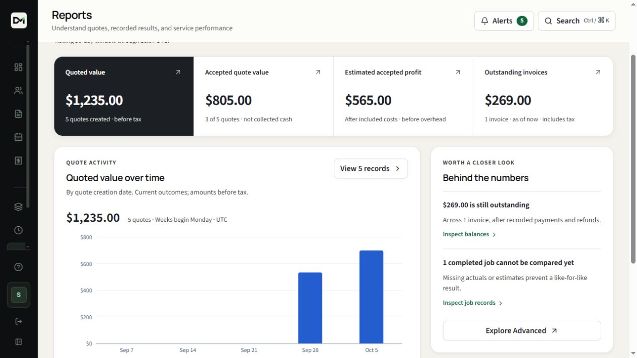637x358 pixels.
Task: Click the $805.00 accepted value
Action: [x=228, y=100]
